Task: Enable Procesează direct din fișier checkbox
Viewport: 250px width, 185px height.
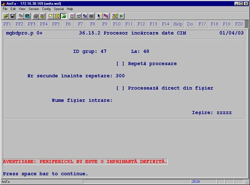Action: (x=120, y=88)
